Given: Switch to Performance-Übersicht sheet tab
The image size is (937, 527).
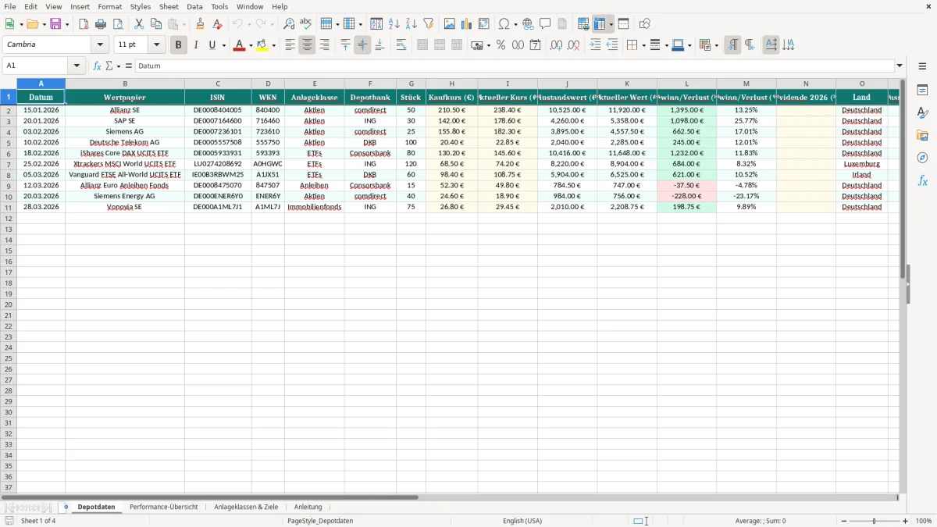Looking at the screenshot, I should 164,507.
